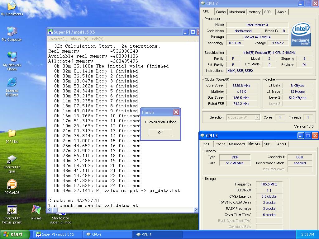Click the Northwood code name field
Image resolution: width=319 pixels, height=239 pixels.
pyautogui.click(x=243, y=31)
